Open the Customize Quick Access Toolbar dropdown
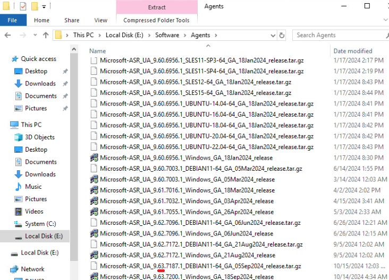The height and width of the screenshot is (280, 389). click(44, 7)
